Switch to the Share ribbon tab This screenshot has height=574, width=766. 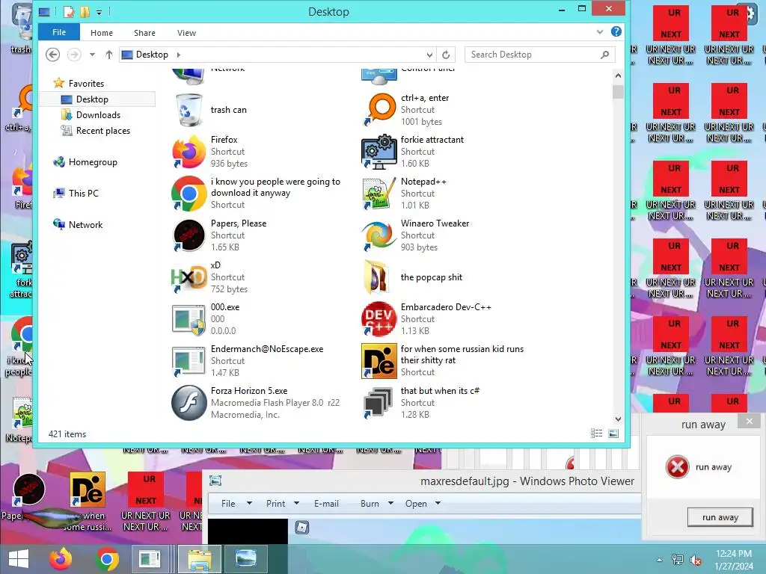[x=144, y=33]
